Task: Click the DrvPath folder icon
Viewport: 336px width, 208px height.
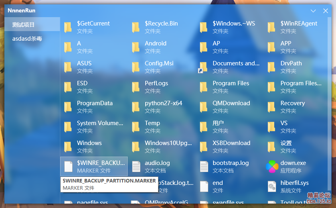Action: 271,67
